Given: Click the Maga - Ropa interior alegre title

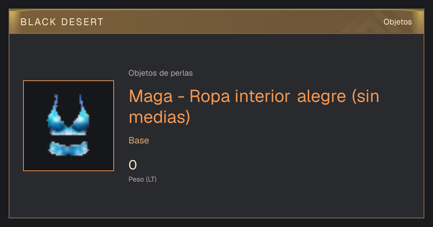Looking at the screenshot, I should (254, 106).
